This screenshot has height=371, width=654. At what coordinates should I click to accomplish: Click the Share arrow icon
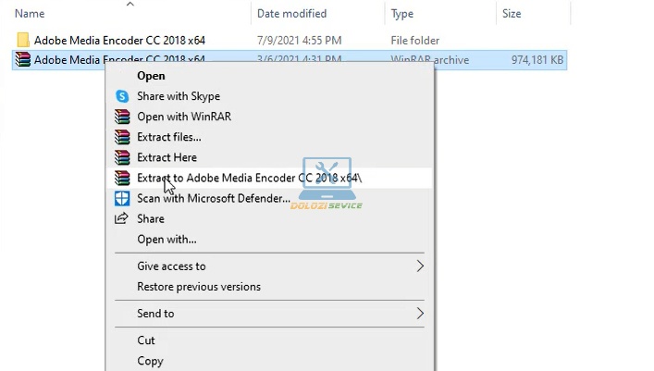(121, 218)
